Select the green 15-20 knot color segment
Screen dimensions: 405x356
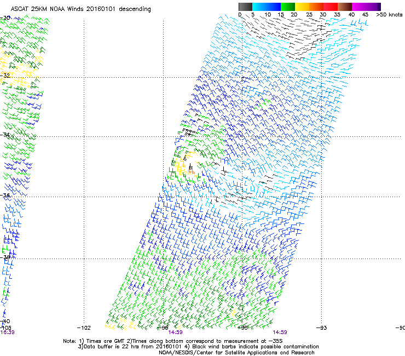pos(288,7)
